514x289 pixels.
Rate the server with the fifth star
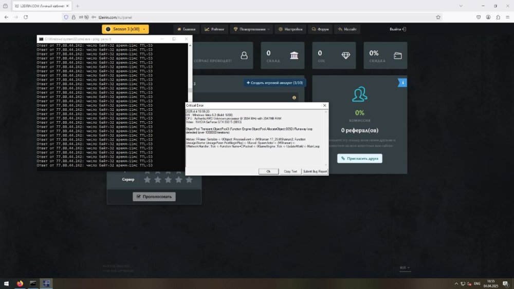click(x=189, y=180)
